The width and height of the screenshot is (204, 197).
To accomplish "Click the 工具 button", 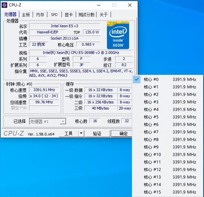I will [x=69, y=133].
